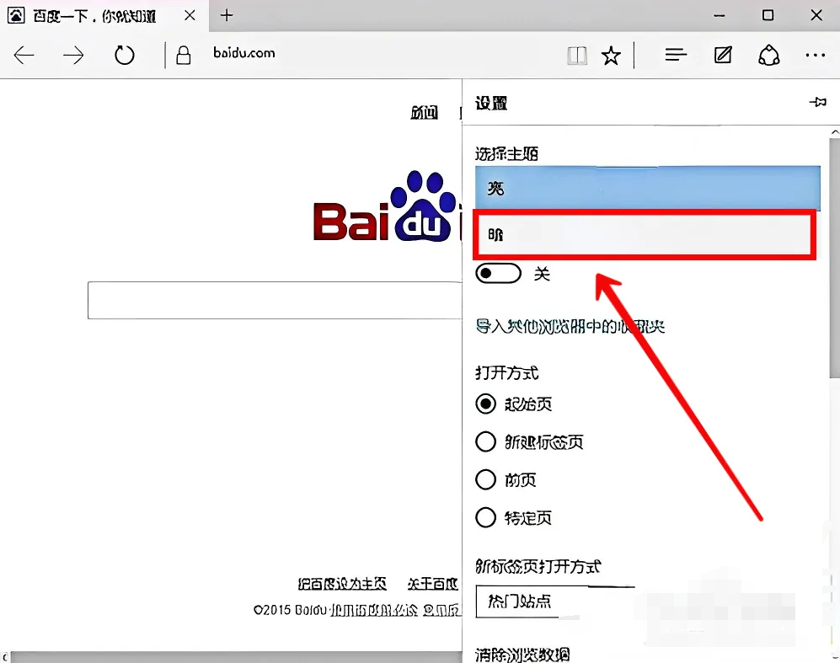Make a web note with the pen icon
Image resolution: width=840 pixels, height=663 pixels.
click(x=723, y=55)
